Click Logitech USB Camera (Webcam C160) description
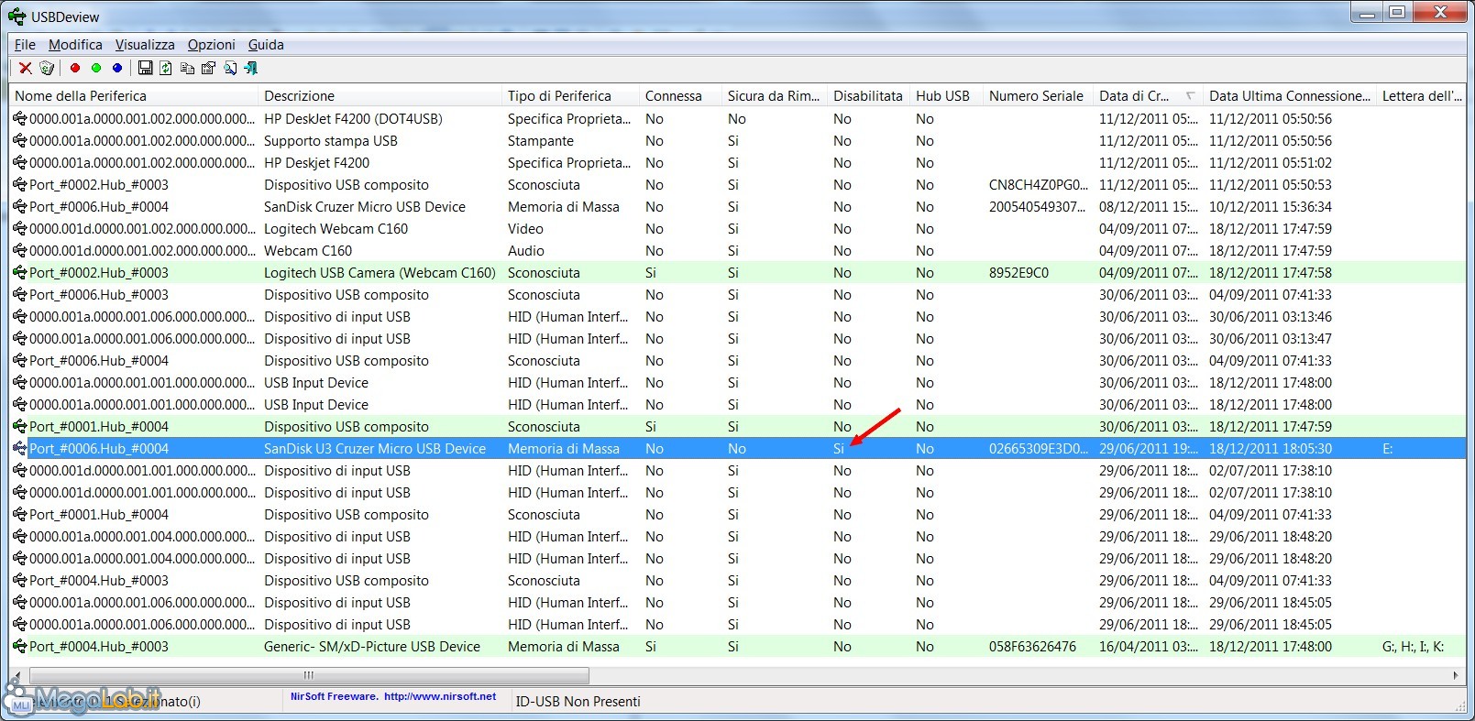Viewport: 1475px width, 721px height. click(380, 272)
